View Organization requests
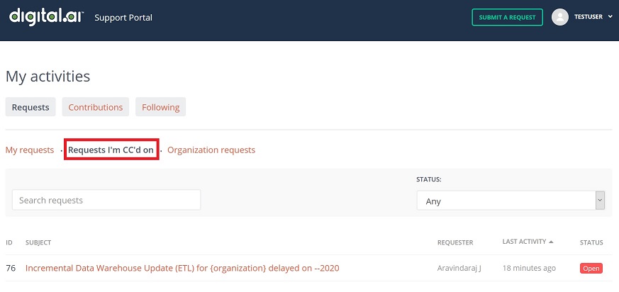Image resolution: width=619 pixels, height=292 pixels. (211, 150)
